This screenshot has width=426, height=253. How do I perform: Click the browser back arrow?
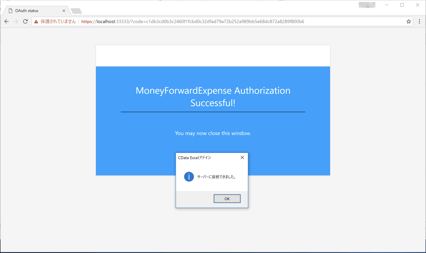[x=6, y=21]
